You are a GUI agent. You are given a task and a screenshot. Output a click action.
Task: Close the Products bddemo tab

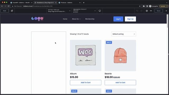tap(80, 3)
